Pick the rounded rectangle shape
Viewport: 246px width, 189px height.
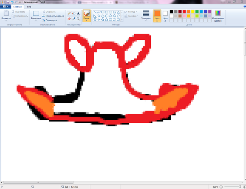110,12
